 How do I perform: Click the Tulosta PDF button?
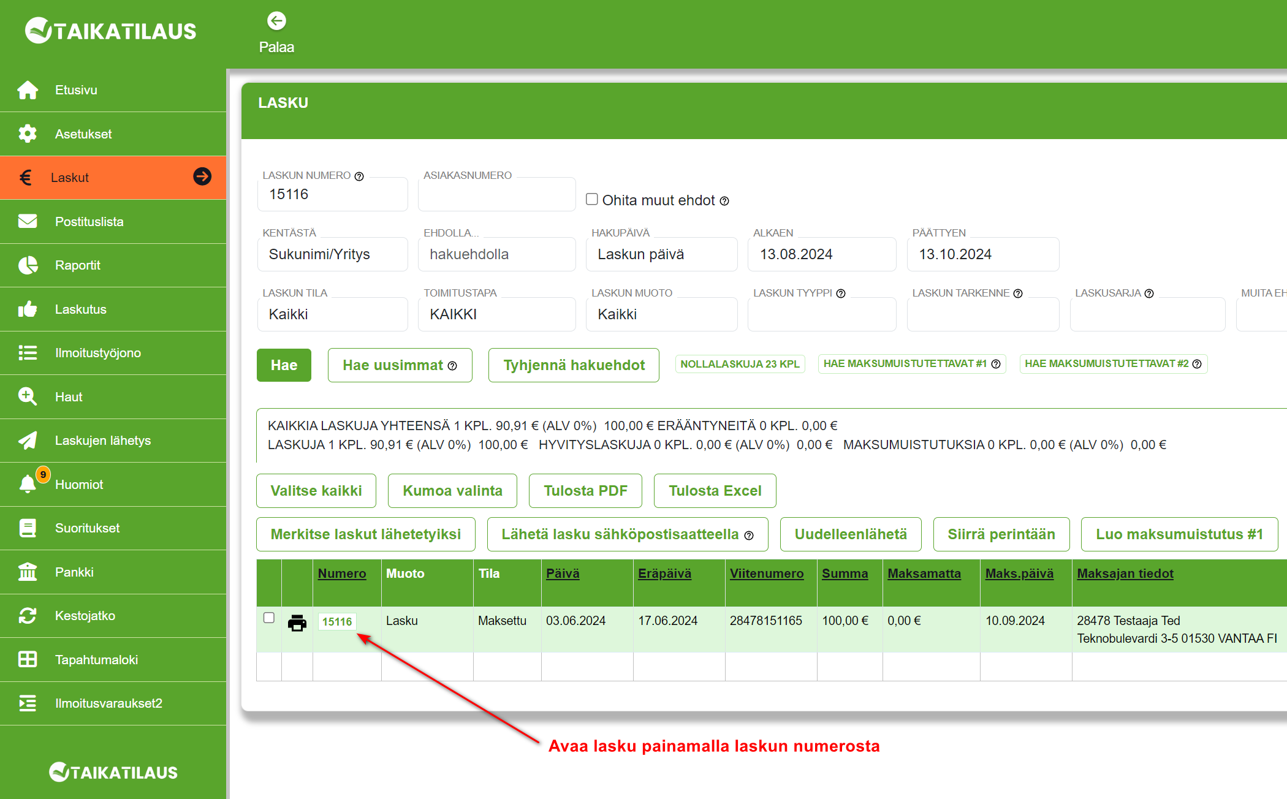(x=585, y=491)
